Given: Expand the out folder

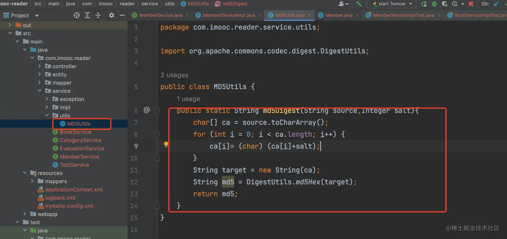Looking at the screenshot, I should click(10, 25).
